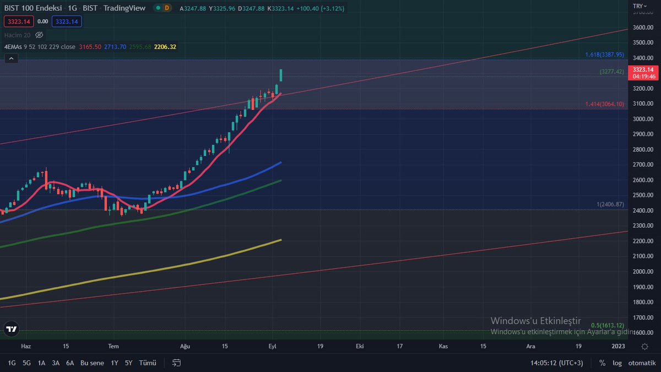Click the blue EMA value 2713.70
The width and height of the screenshot is (661, 372).
pyautogui.click(x=115, y=47)
